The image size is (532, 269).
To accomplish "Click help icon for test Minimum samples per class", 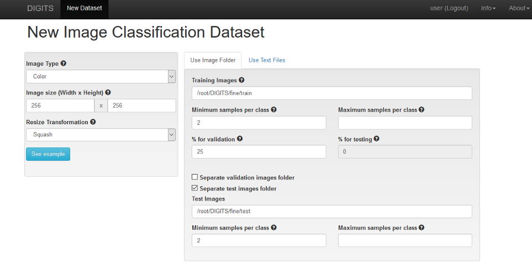I will (x=274, y=228).
